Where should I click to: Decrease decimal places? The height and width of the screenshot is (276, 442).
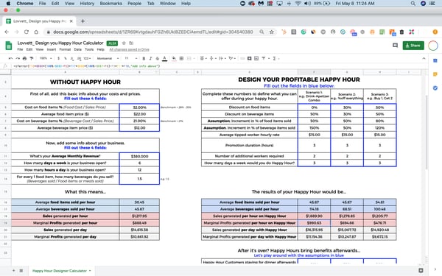tap(72, 59)
